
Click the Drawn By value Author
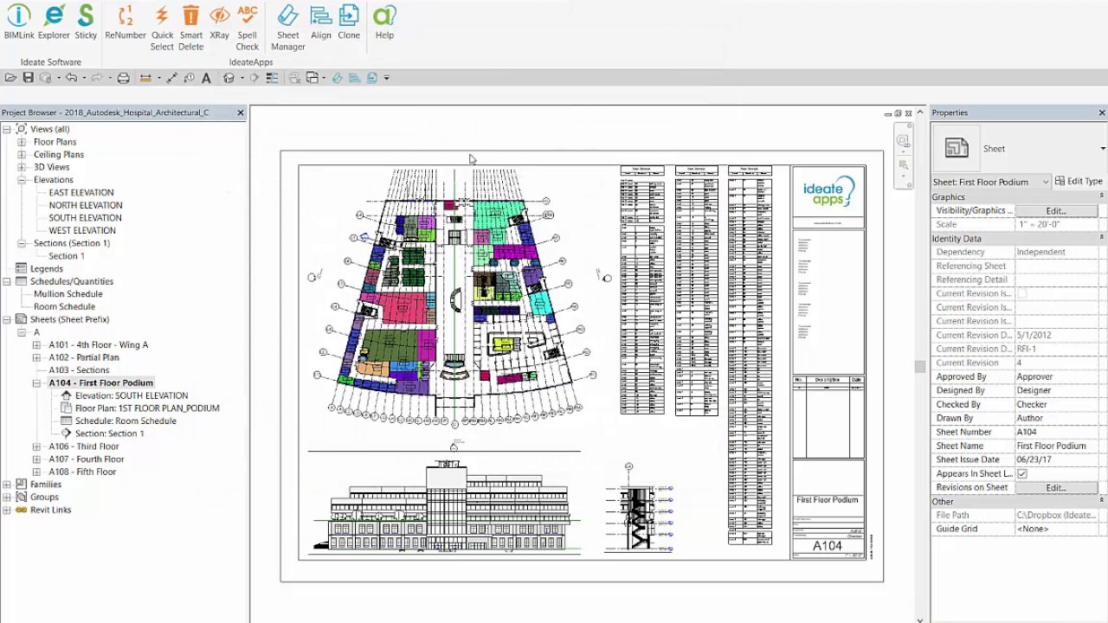(1057, 418)
